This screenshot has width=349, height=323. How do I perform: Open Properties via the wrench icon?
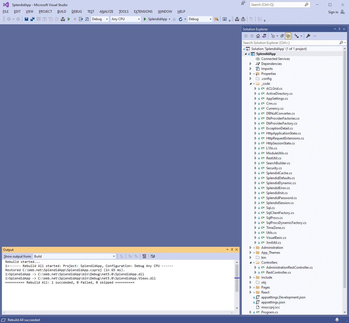[x=308, y=36]
